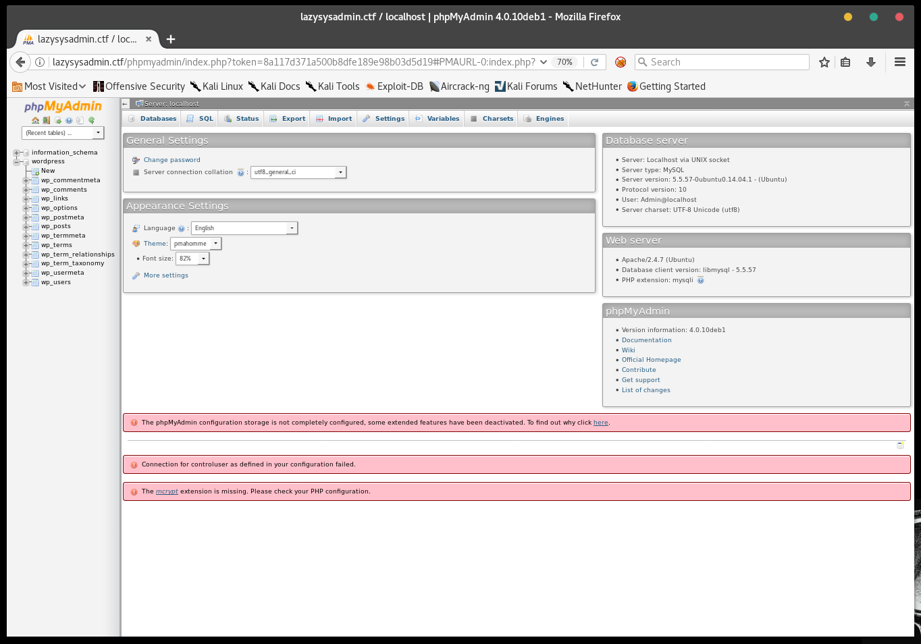Screen dimensions: 921x644
Task: Click the green reload navigation frame icon
Action: point(92,120)
